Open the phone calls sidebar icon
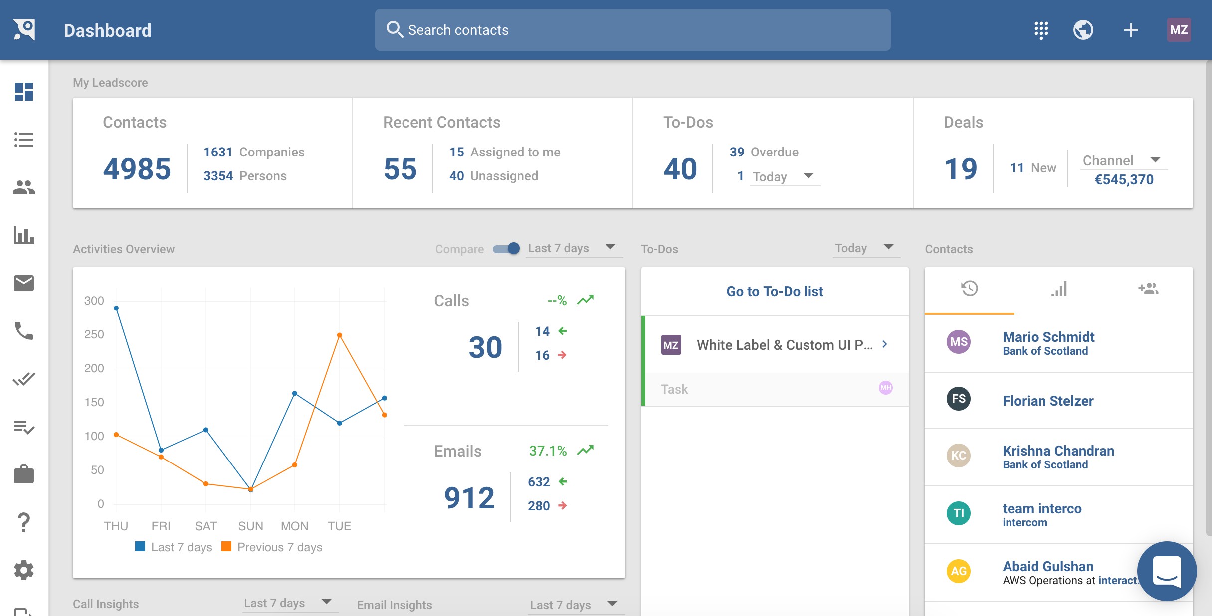Image resolution: width=1212 pixels, height=616 pixels. click(x=23, y=331)
